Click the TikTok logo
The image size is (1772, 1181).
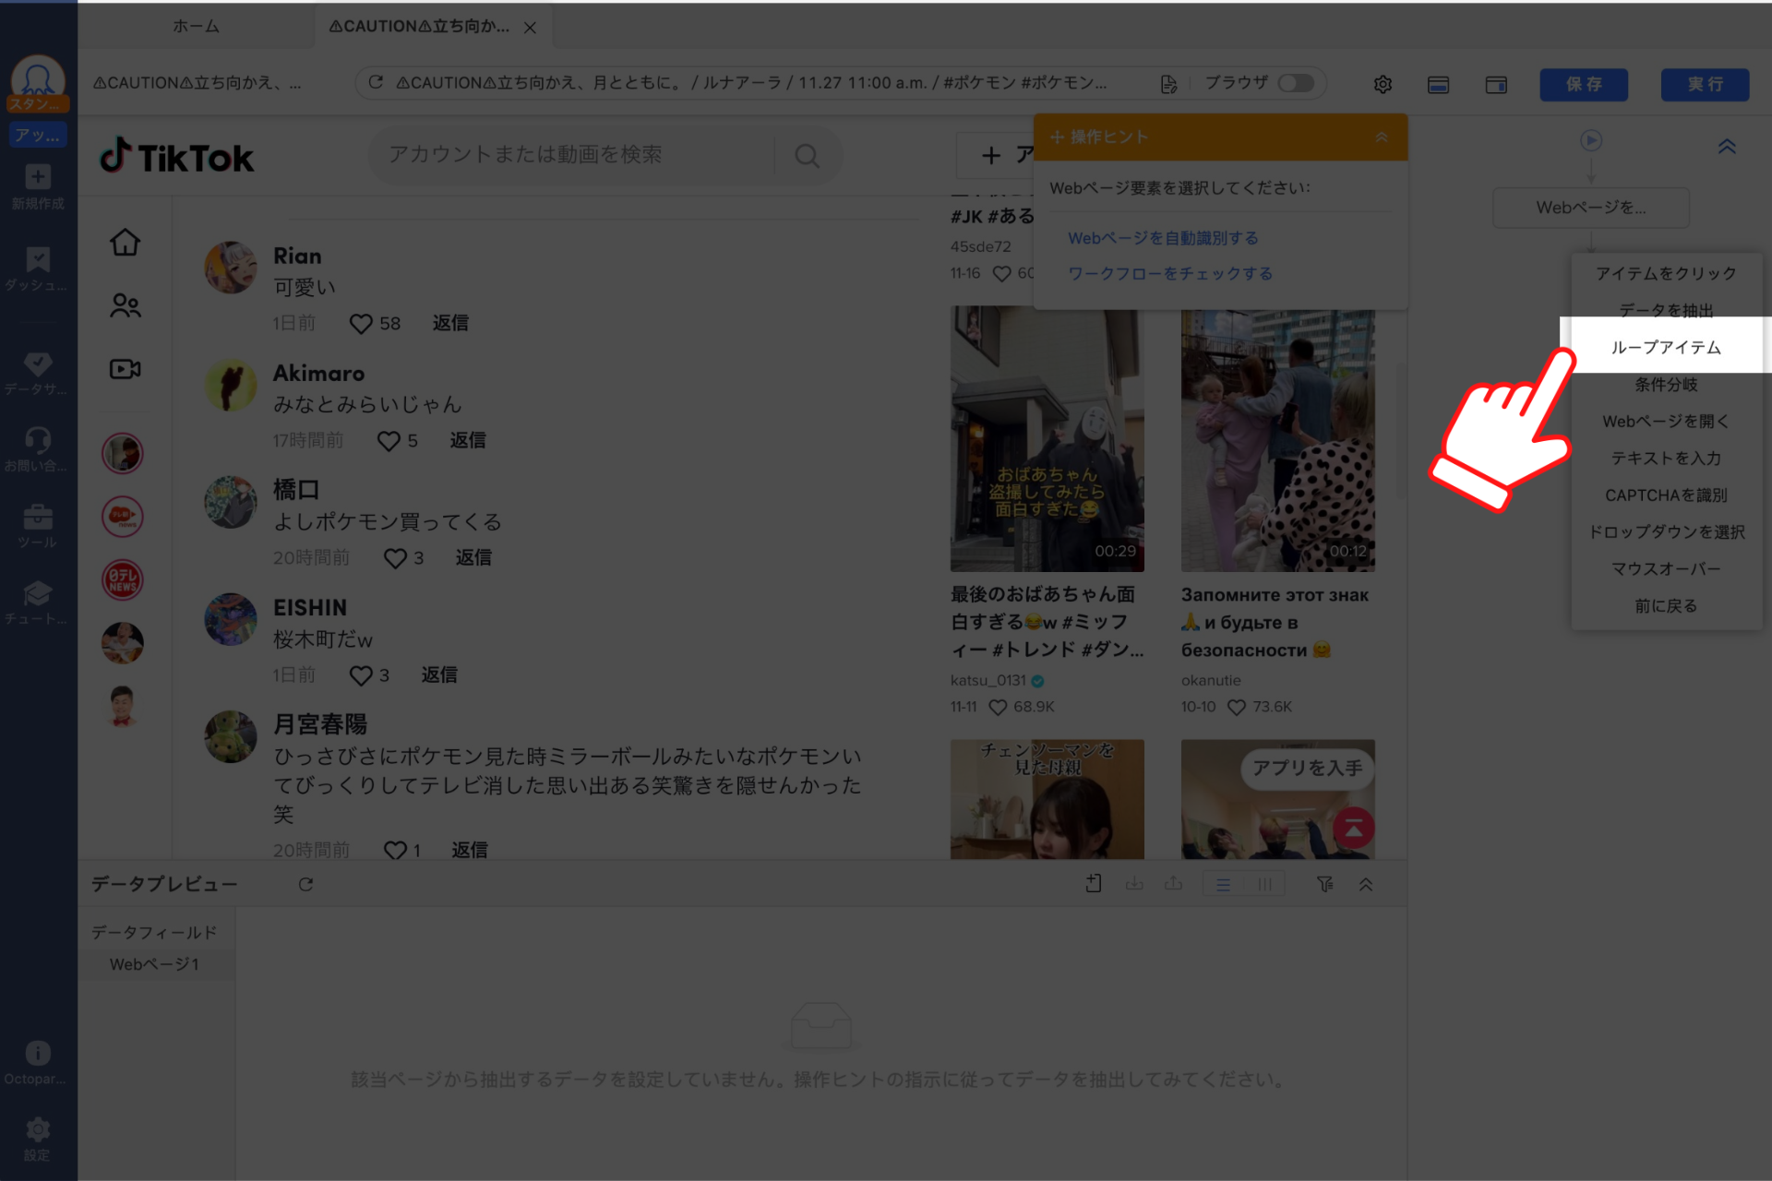177,157
